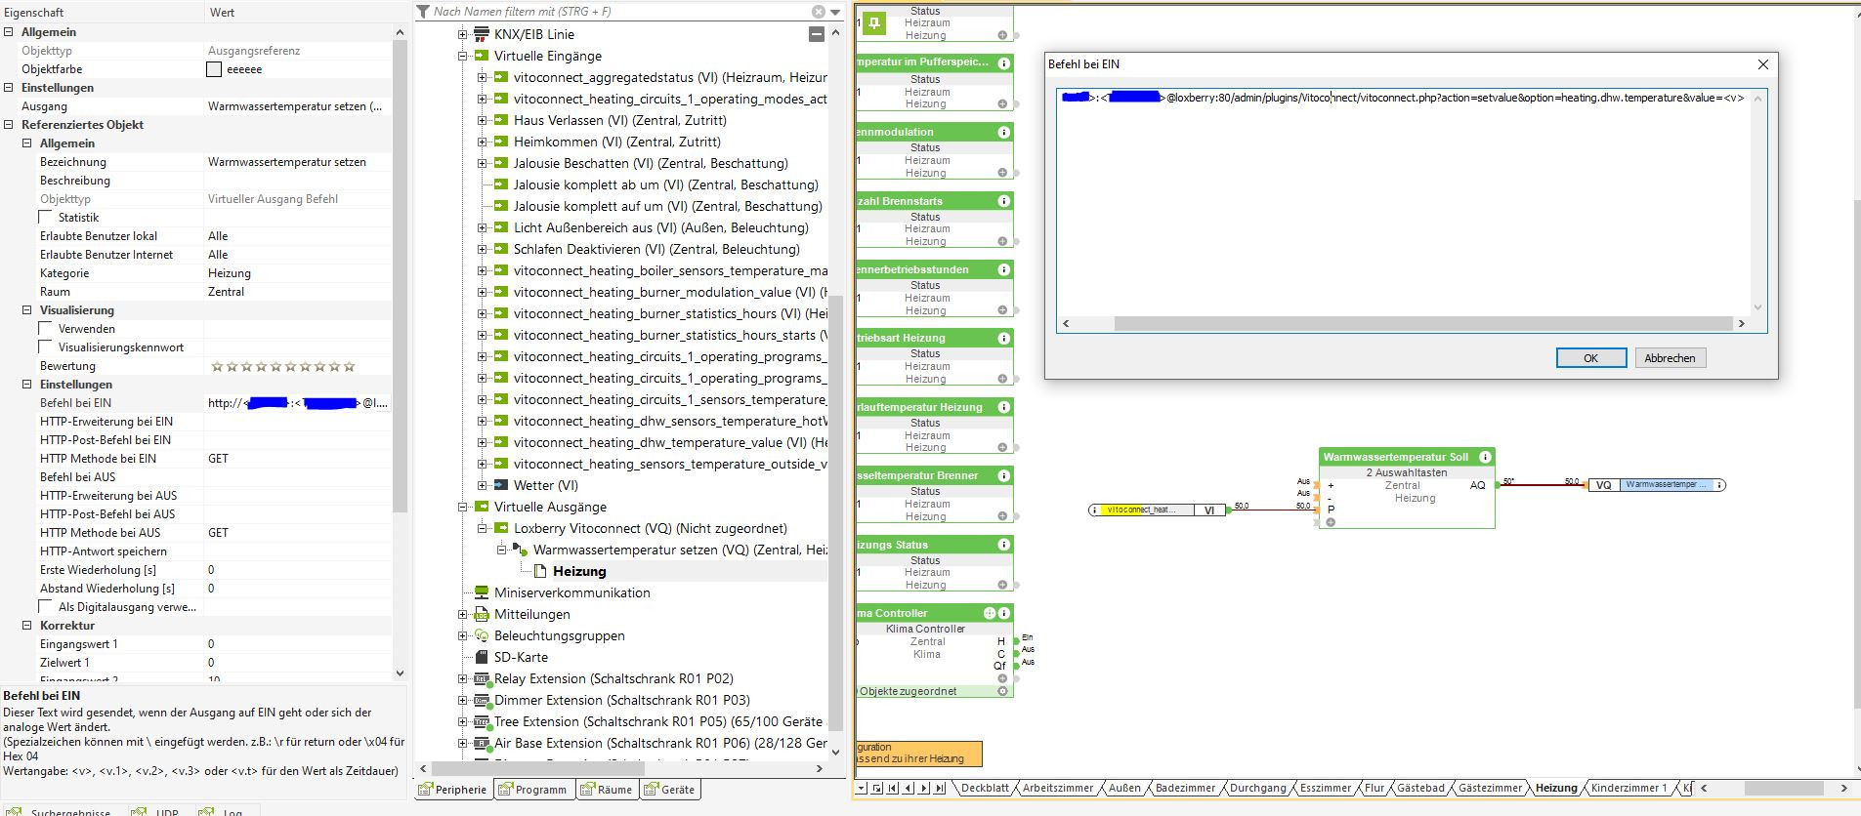Screen dimensions: 1861x816
Task: Collapse the Virtuelle Ausgänge tree node
Action: [x=463, y=507]
